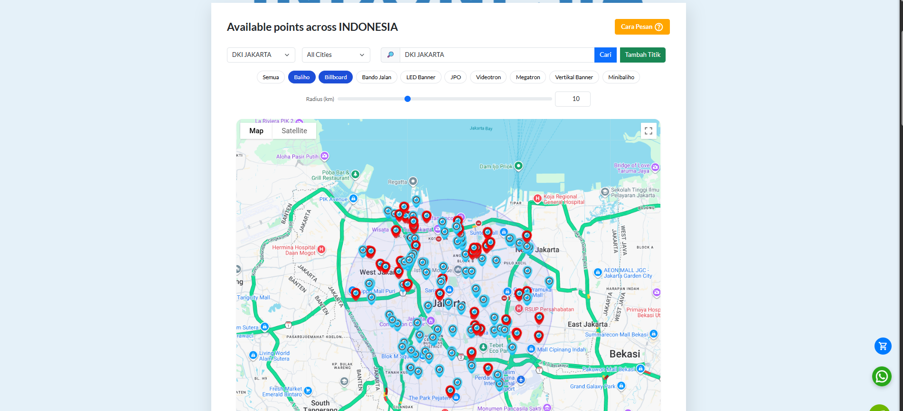
Task: Click the Mall Cipinang Indah marker
Action: (x=531, y=349)
